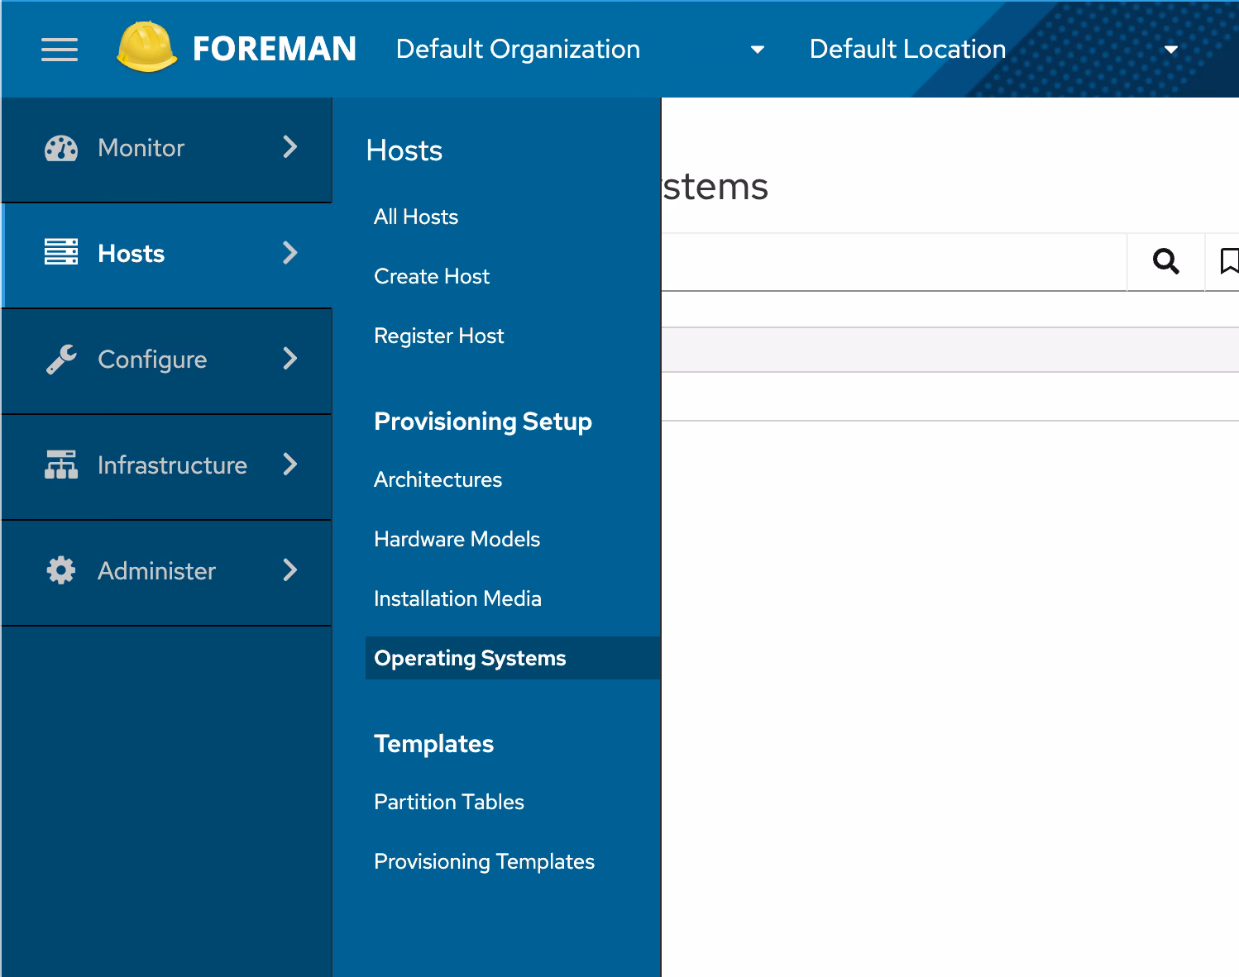
Task: Expand the Administer menu chevron
Action: (x=290, y=570)
